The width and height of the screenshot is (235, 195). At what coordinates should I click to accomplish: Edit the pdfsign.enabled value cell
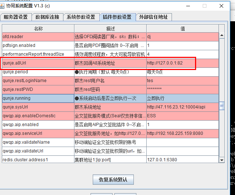pyautogui.click(x=183, y=45)
